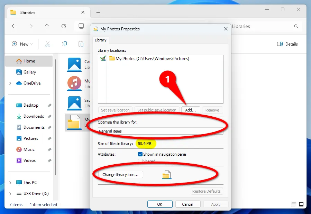The width and height of the screenshot is (311, 214).
Task: Click the Back navigation arrow
Action: point(14,26)
